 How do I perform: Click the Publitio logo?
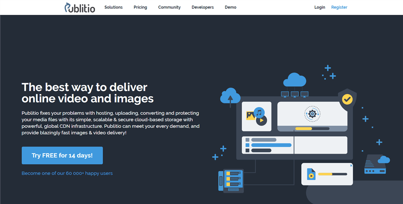click(80, 8)
